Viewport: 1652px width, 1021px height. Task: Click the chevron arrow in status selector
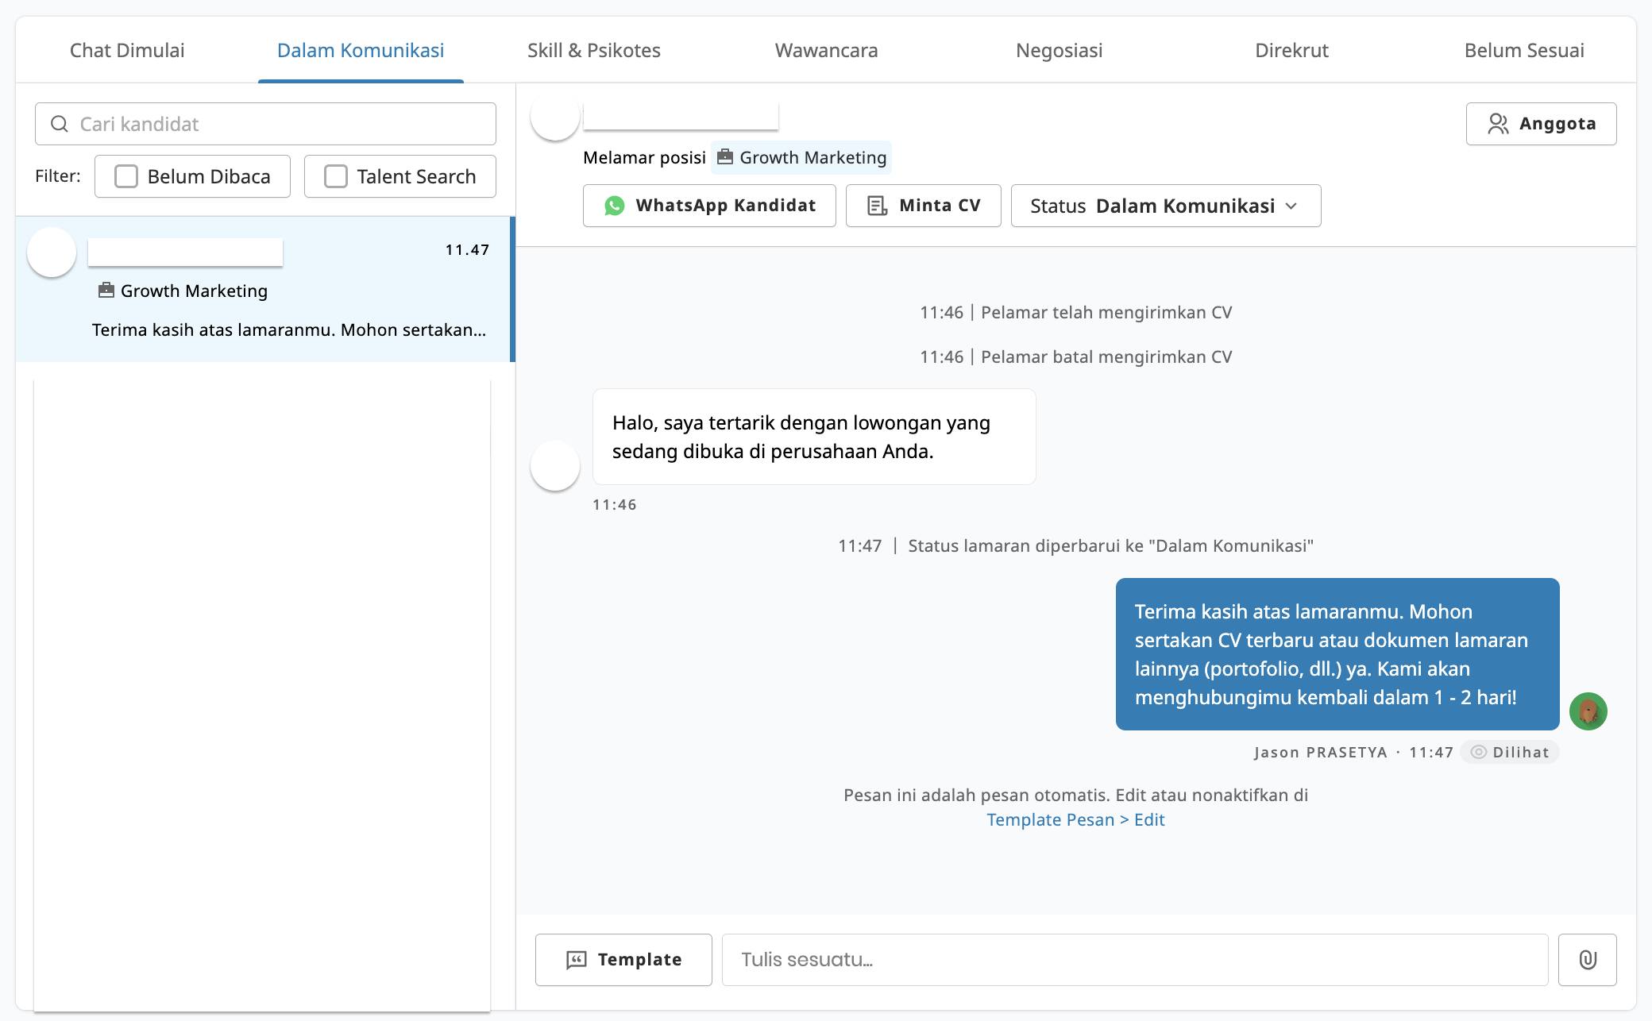pos(1291,206)
